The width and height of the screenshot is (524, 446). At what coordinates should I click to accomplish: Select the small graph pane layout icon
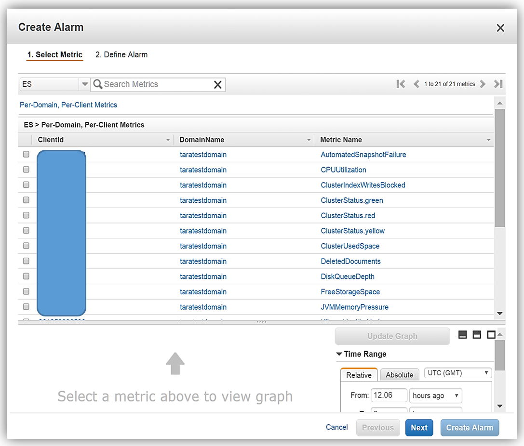pos(462,335)
